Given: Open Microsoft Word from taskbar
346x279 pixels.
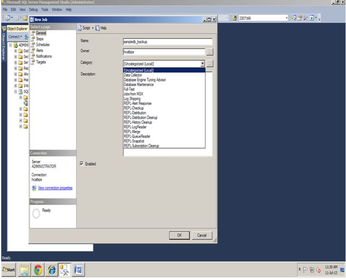Looking at the screenshot, I should pyautogui.click(x=78, y=270).
